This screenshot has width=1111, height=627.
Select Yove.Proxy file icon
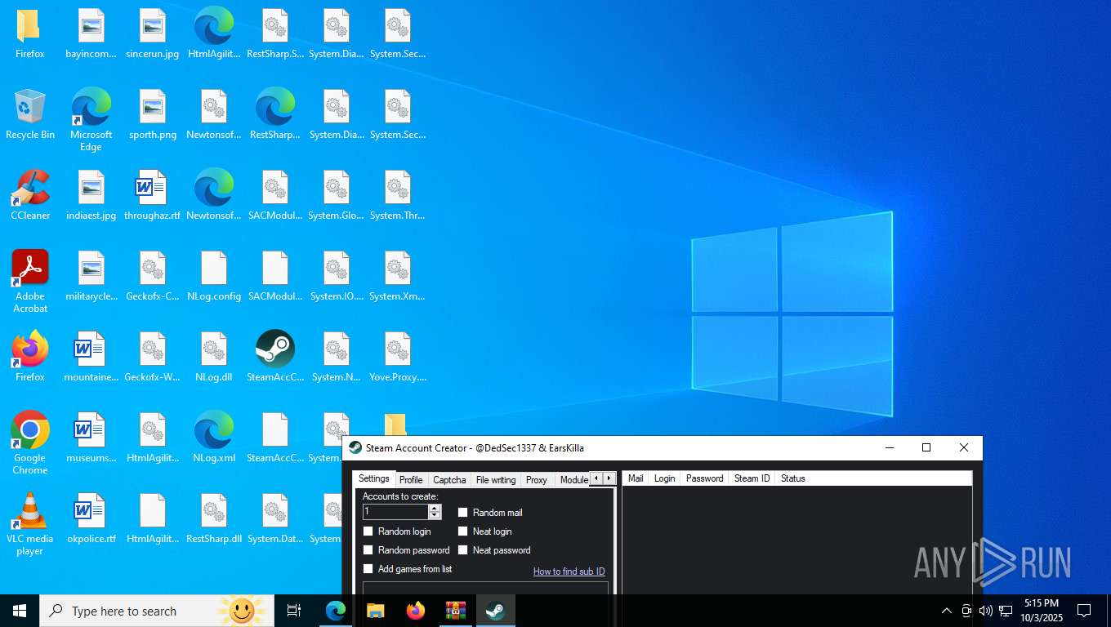[398, 358]
